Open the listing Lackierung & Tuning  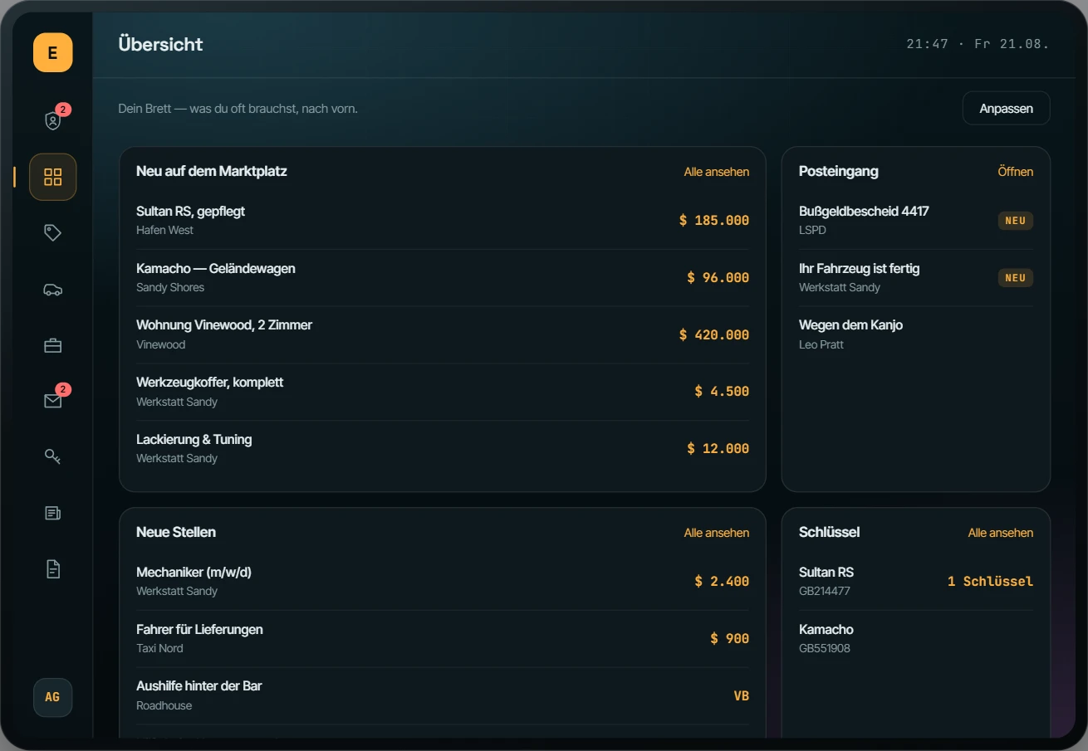[443, 449]
